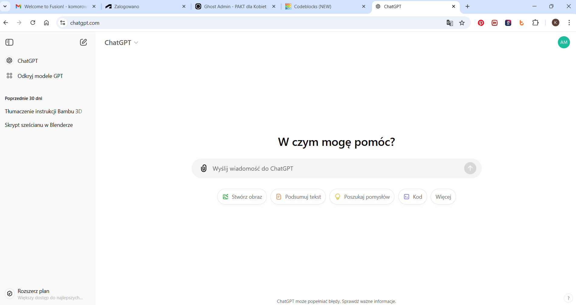Close the Codeblocks (NEW) tab

click(x=364, y=6)
